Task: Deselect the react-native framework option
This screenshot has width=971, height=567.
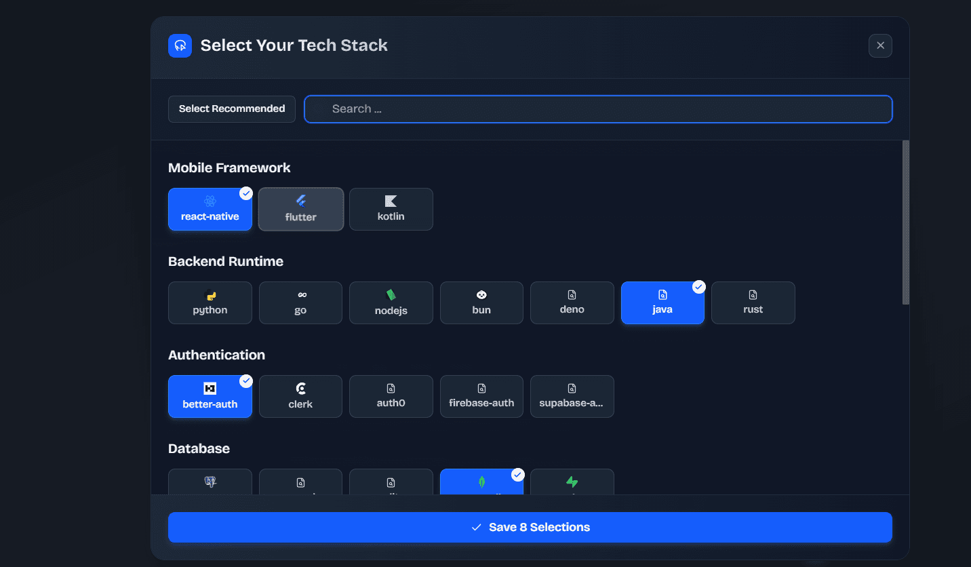Action: click(210, 209)
